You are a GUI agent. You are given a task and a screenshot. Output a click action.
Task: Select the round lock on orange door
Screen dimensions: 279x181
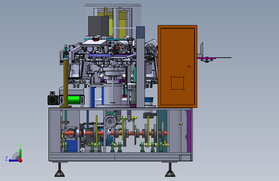[x=189, y=67]
